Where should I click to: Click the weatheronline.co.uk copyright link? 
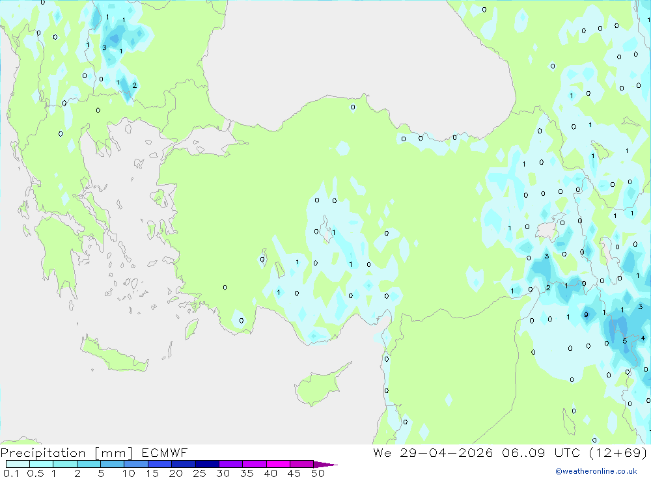[596, 471]
